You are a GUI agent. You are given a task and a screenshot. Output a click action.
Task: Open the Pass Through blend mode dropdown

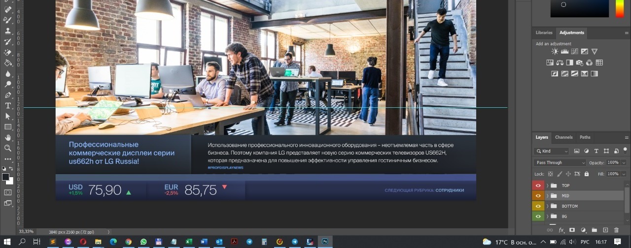click(x=560, y=162)
